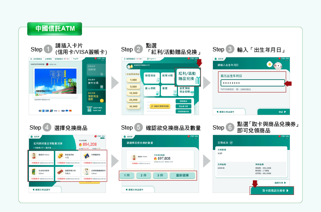
Task: Click the confirm button in Step 3
Action: click(274, 112)
